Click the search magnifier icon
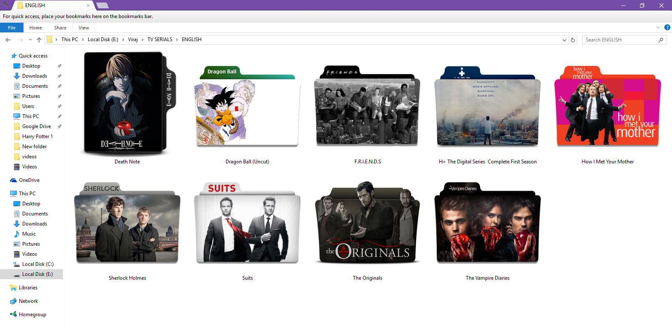This screenshot has height=328, width=672. point(661,40)
